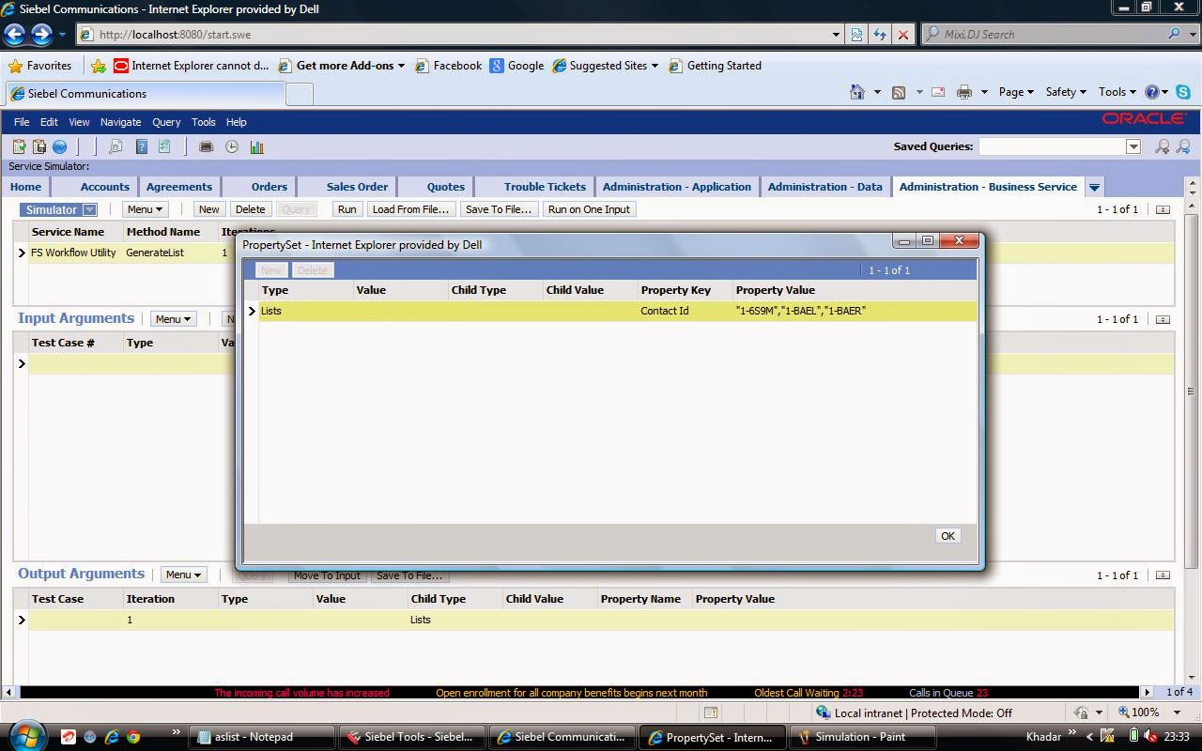The image size is (1202, 751).
Task: Open the Page dropdown in command bar
Action: [1016, 92]
